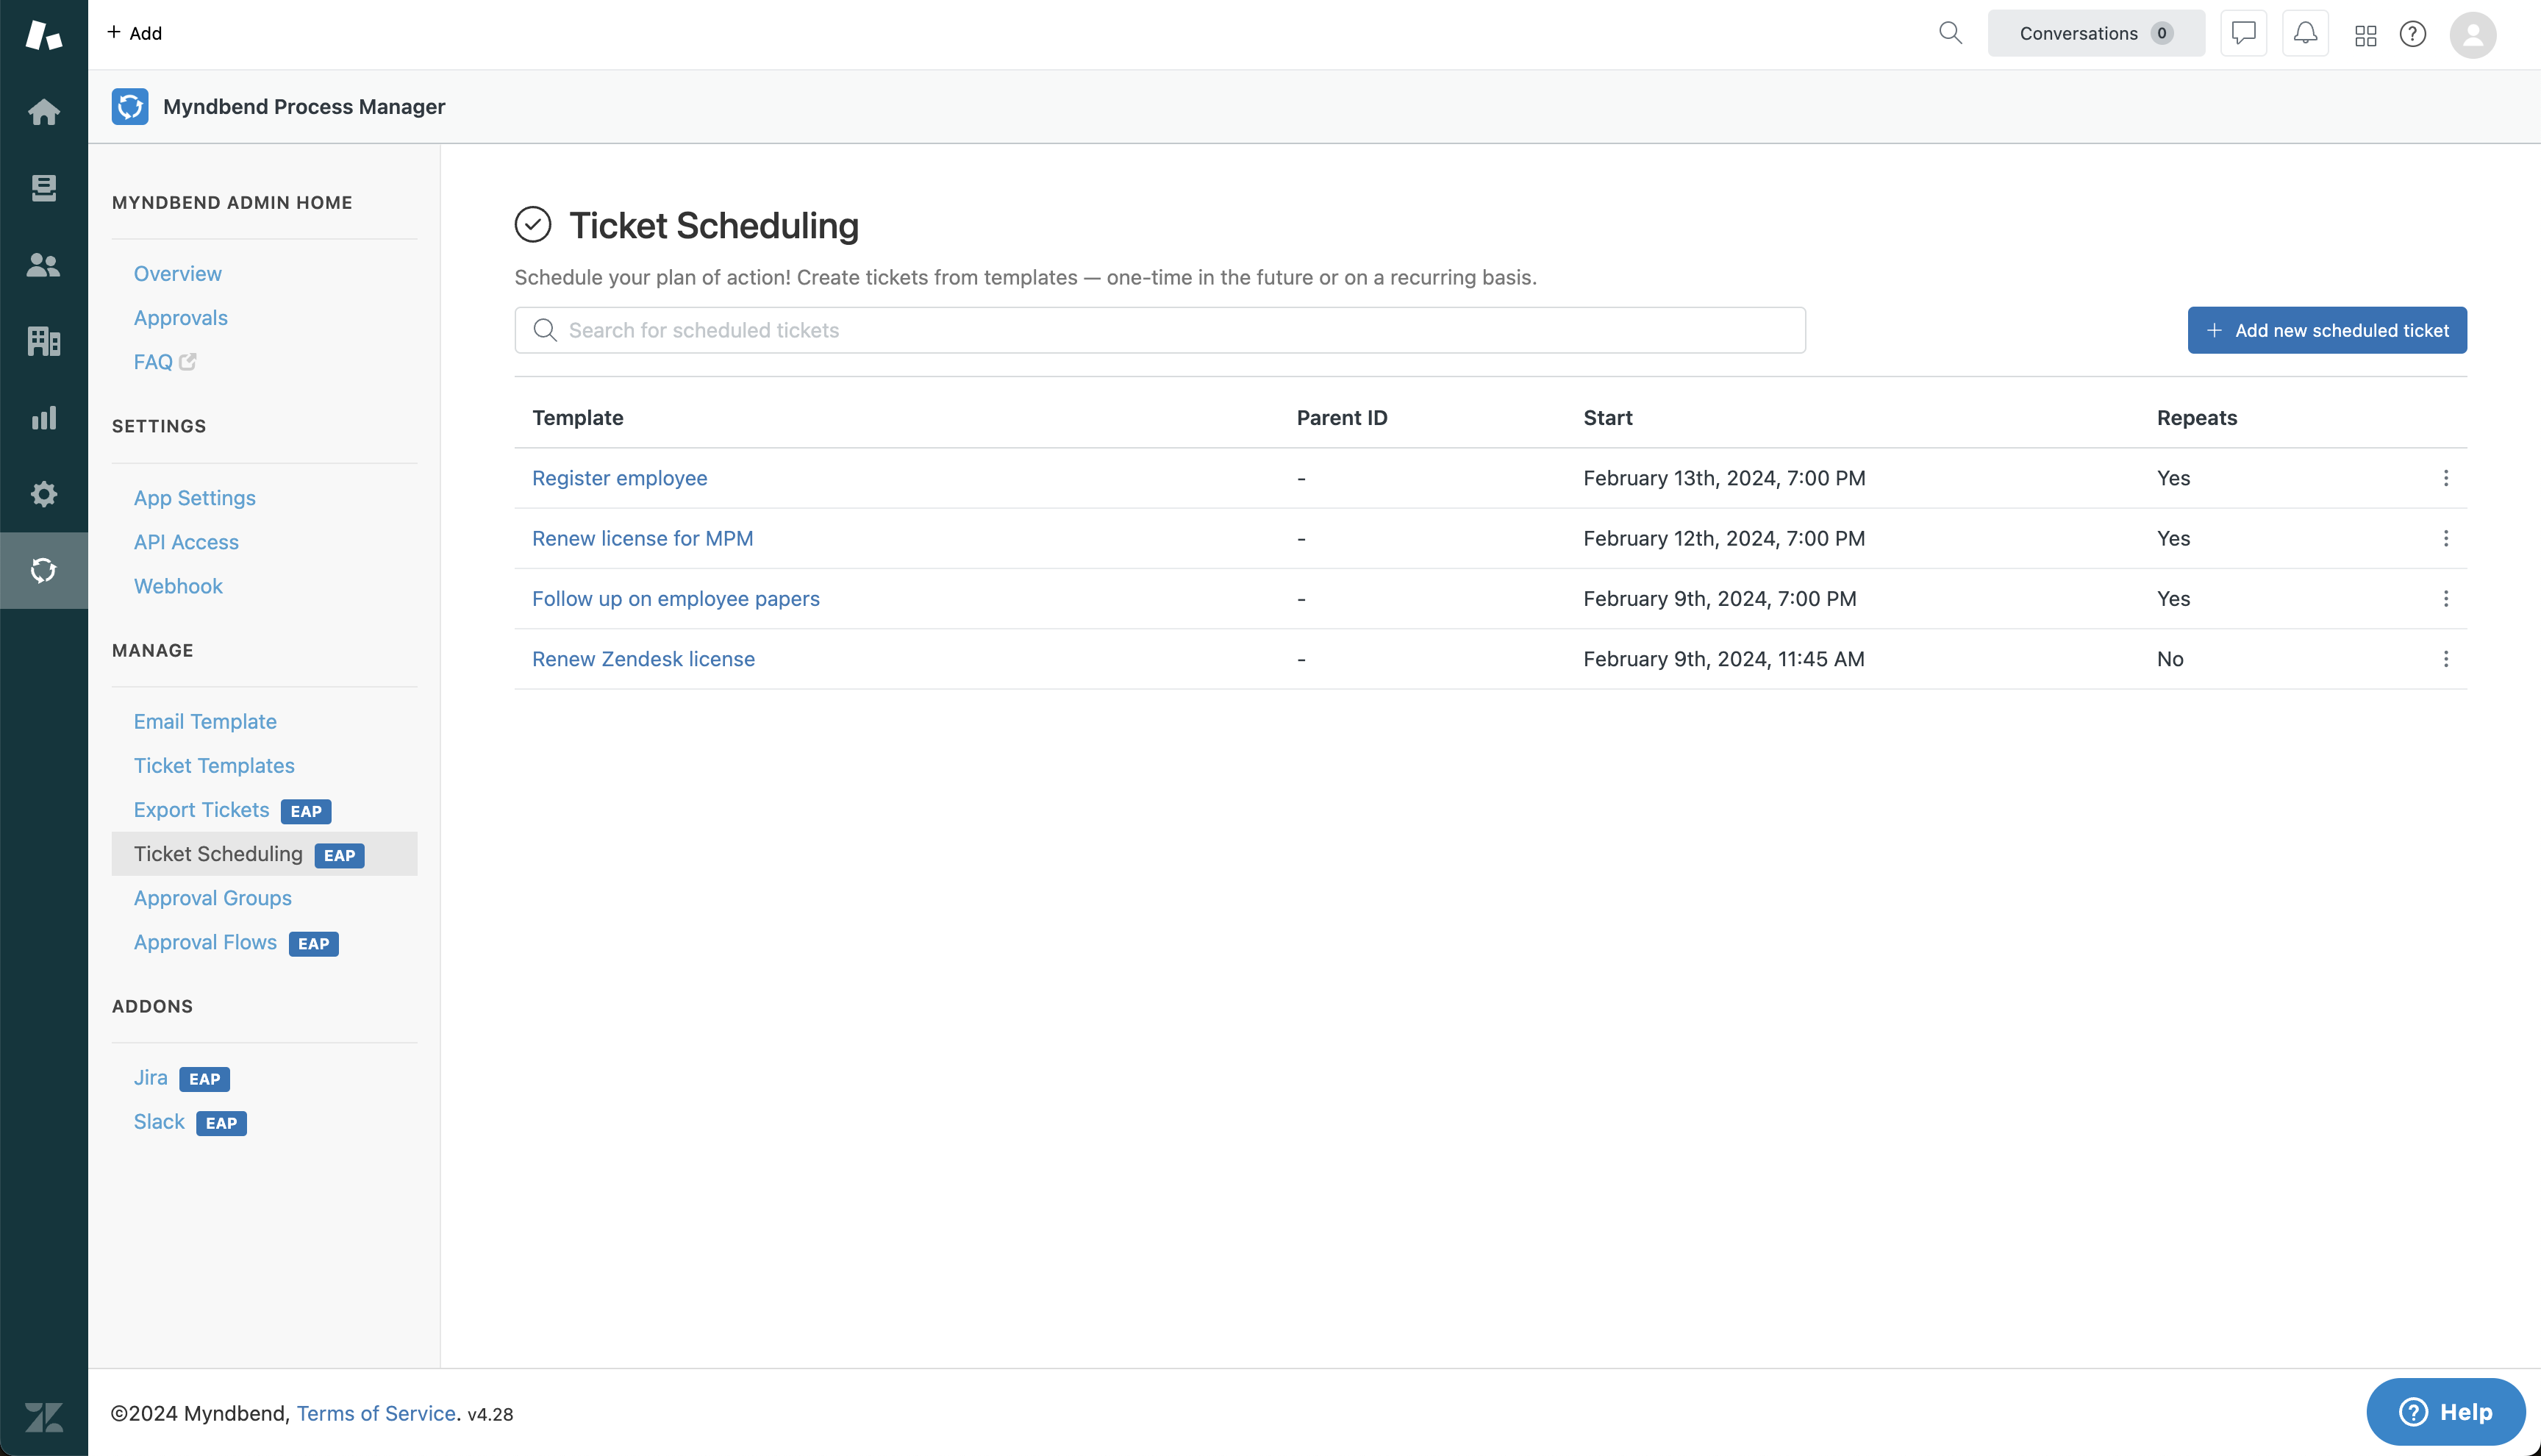Viewport: 2541px width, 1456px height.
Task: Open Ticket Templates under Manage
Action: pyautogui.click(x=214, y=765)
